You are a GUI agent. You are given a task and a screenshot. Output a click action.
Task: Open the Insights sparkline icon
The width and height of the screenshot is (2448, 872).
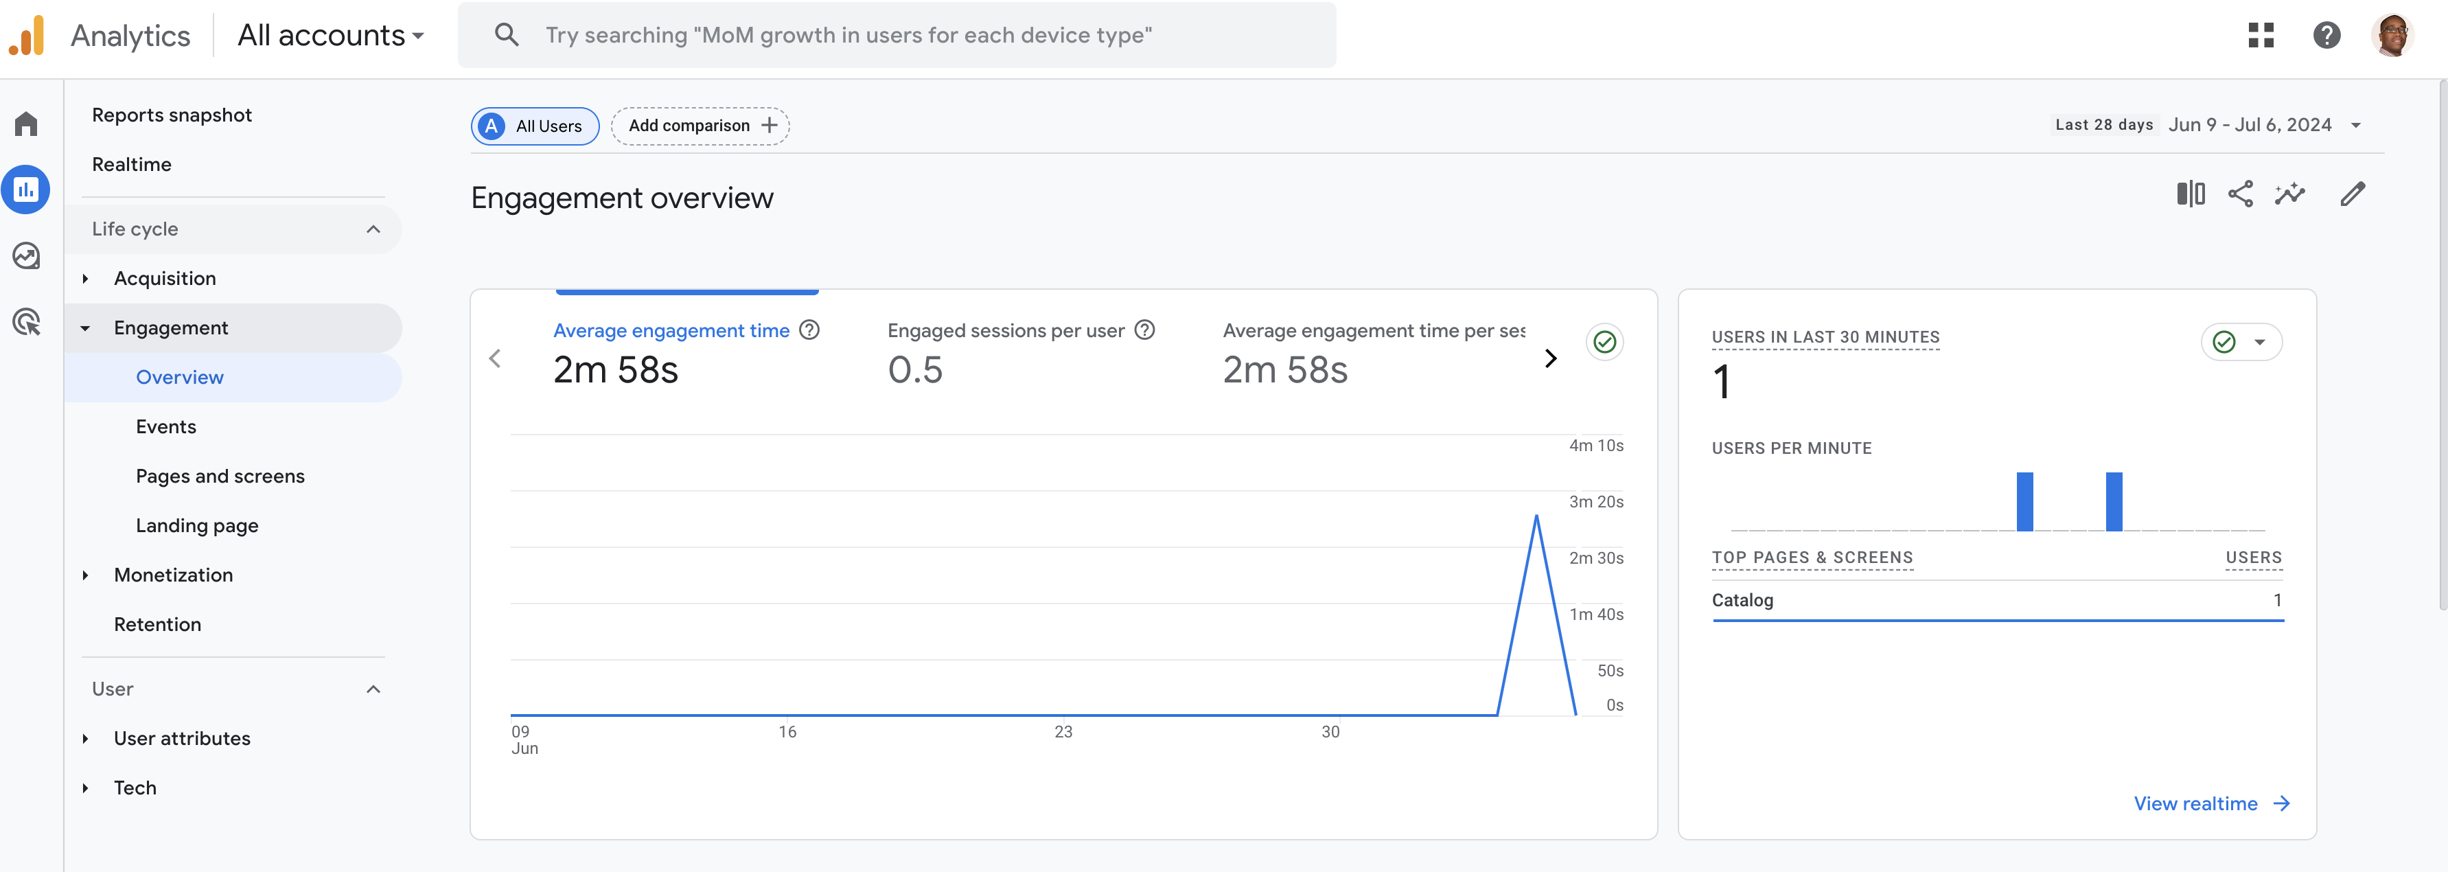pos(2289,195)
